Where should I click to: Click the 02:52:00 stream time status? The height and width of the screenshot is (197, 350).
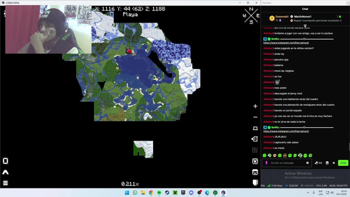[x=291, y=186]
